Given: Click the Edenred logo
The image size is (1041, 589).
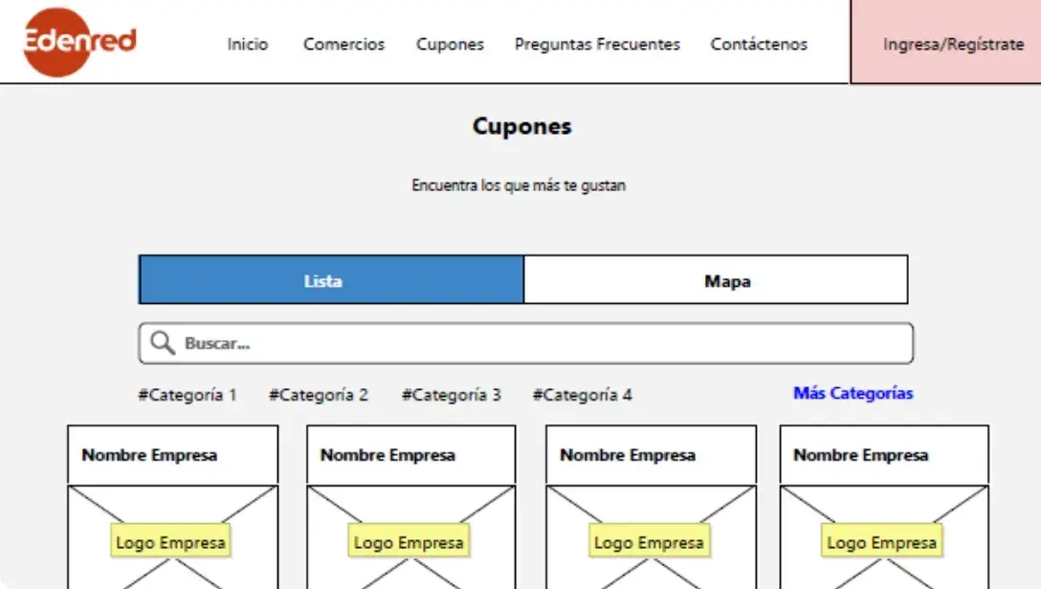Looking at the screenshot, I should pos(79,42).
